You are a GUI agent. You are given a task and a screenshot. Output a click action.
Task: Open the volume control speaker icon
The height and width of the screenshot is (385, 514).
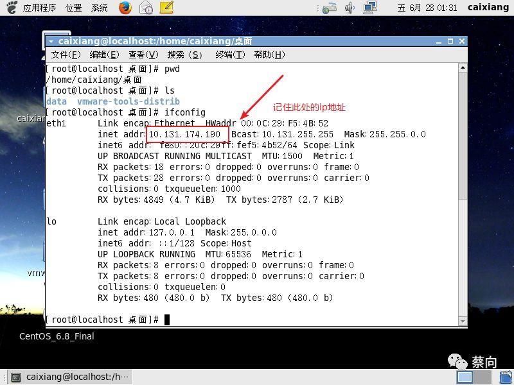[x=350, y=8]
